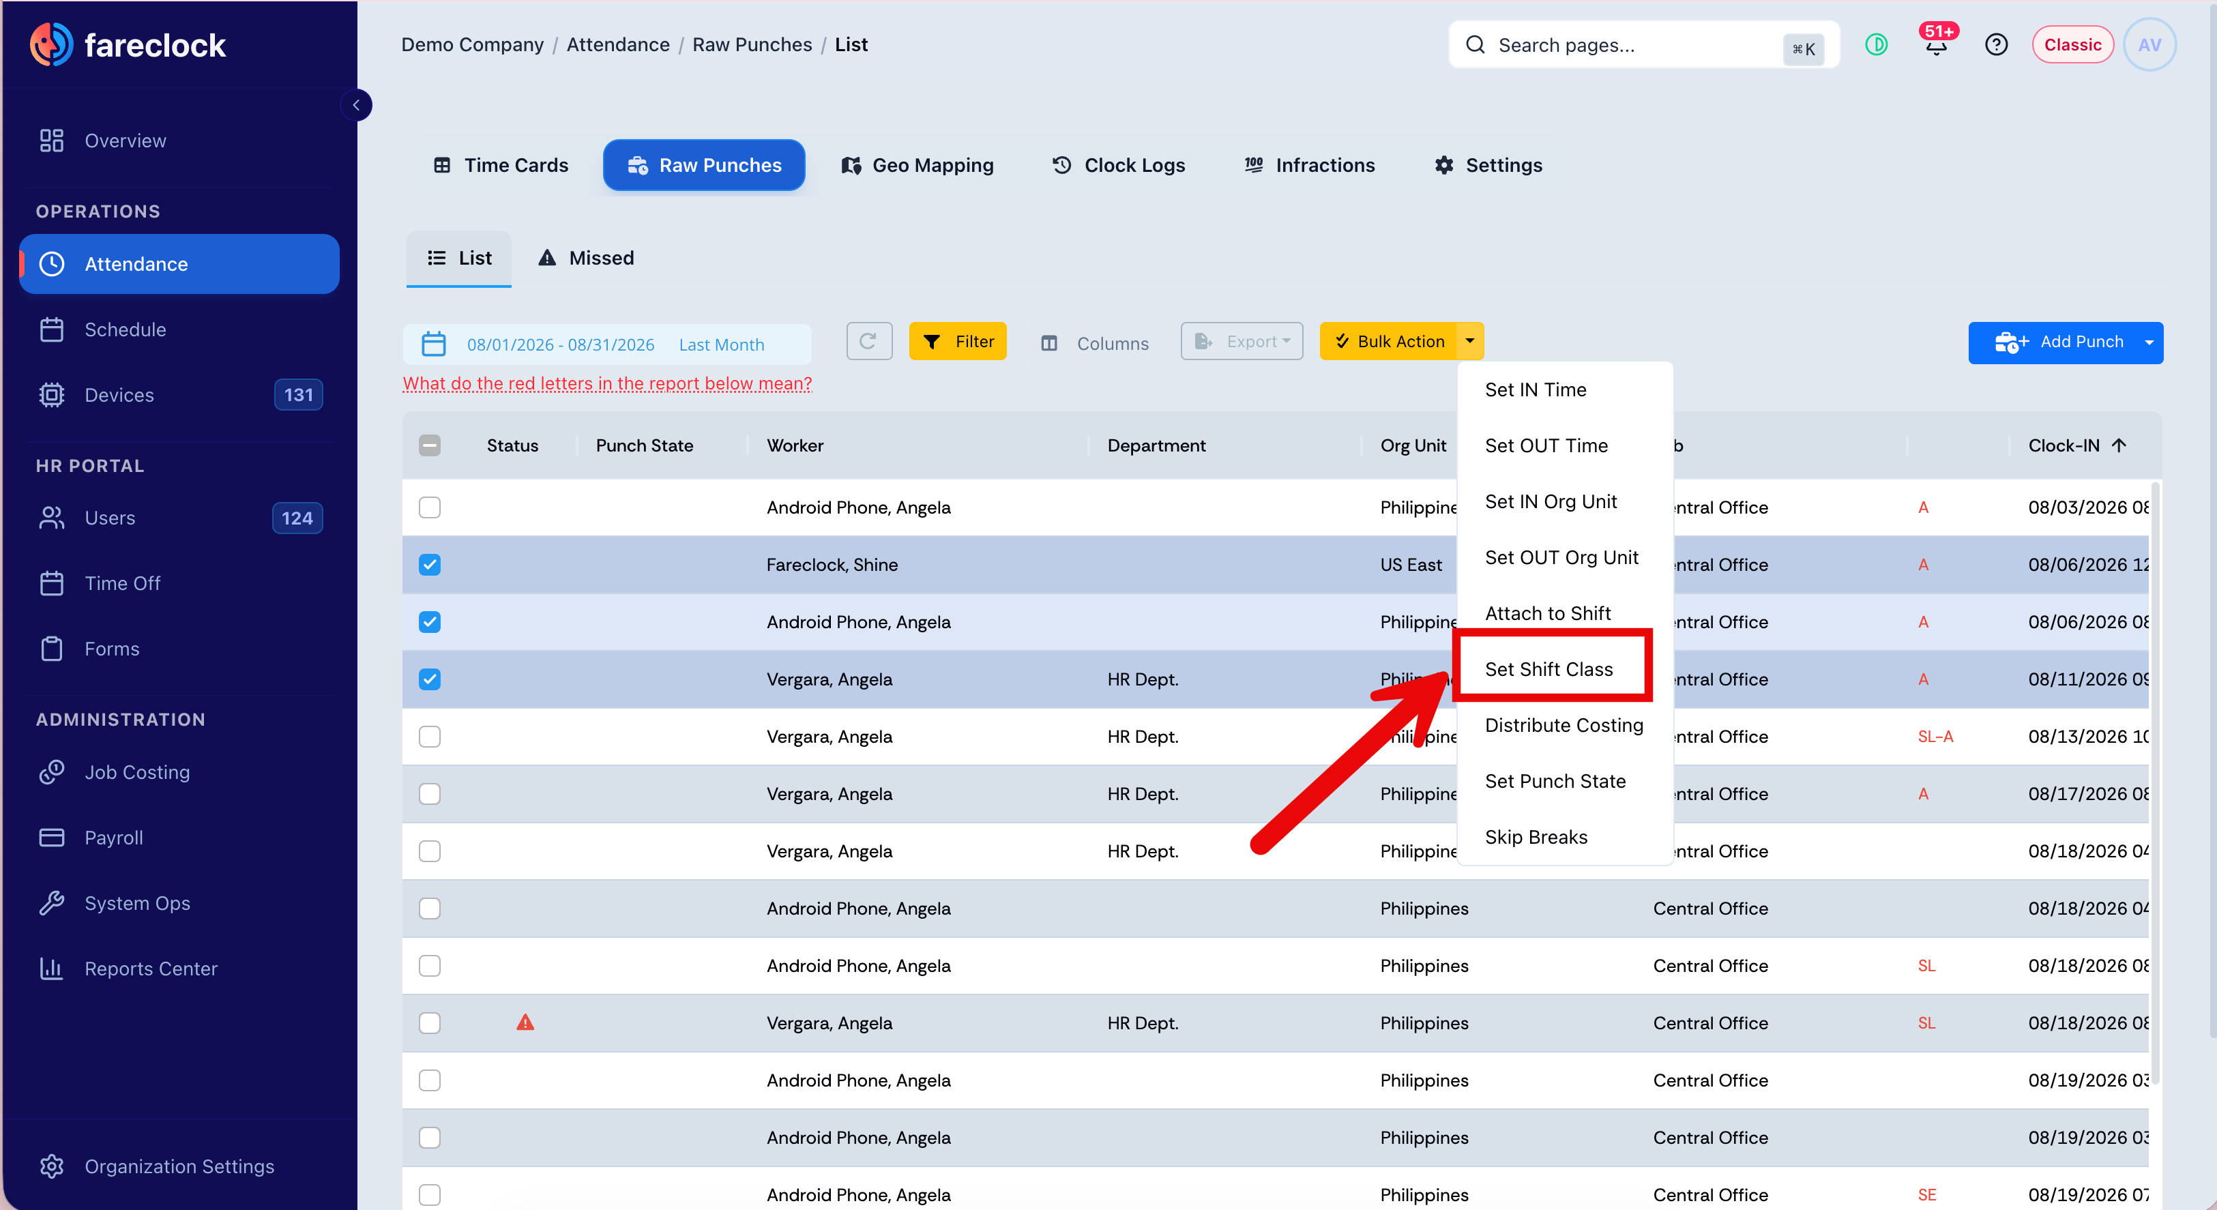
Task: Open the date range calendar icon
Action: pyautogui.click(x=434, y=344)
